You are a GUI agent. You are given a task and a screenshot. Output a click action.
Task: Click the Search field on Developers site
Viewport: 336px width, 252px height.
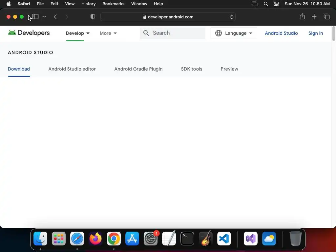pyautogui.click(x=173, y=33)
